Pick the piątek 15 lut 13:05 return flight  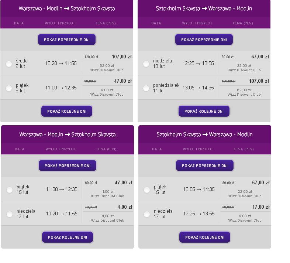[147, 190]
